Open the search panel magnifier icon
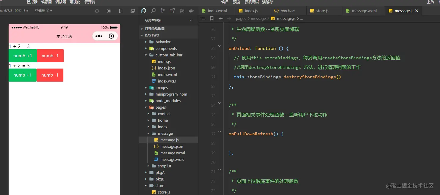The width and height of the screenshot is (440, 195). tap(153, 11)
